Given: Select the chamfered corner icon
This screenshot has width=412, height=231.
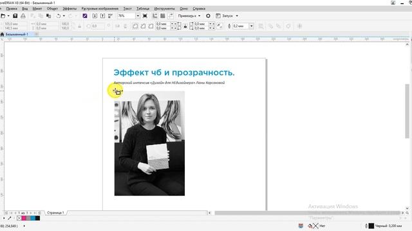Looking at the screenshot, I should click(x=151, y=26).
